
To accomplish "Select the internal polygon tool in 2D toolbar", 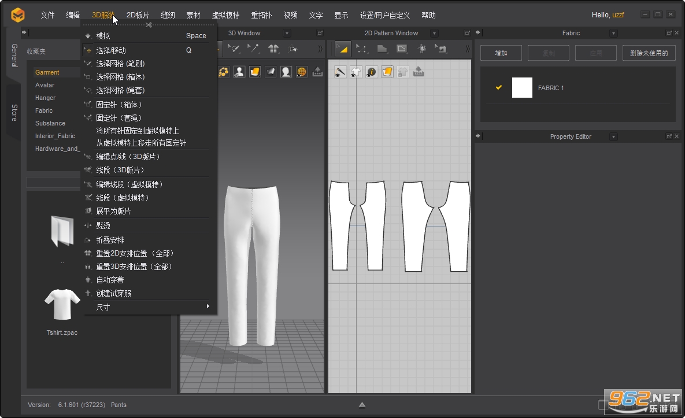I will [x=402, y=49].
